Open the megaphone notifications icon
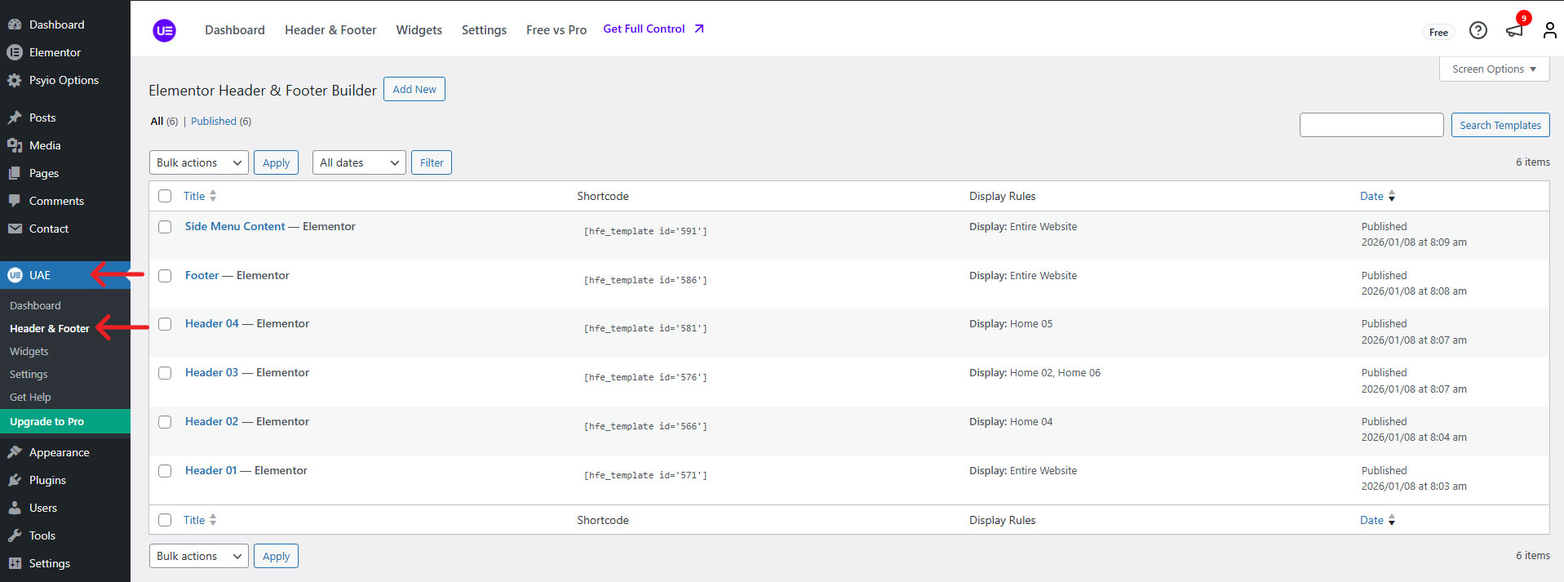Image resolution: width=1564 pixels, height=582 pixels. coord(1514,31)
